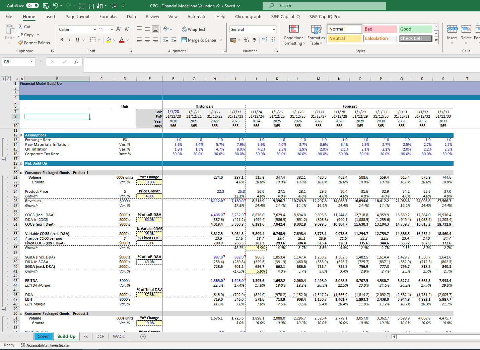Toggle Wrap Text for selected cells
Image resolution: width=480 pixels, height=350 pixels.
(194, 30)
